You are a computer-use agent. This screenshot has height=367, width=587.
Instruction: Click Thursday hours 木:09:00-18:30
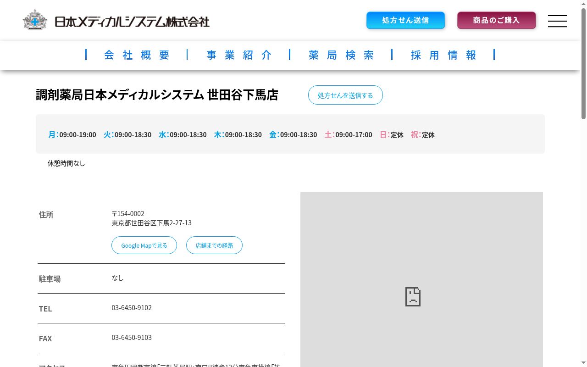click(x=238, y=134)
